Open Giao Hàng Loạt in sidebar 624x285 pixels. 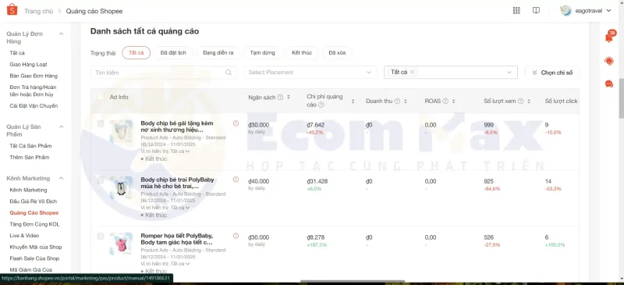(29, 64)
